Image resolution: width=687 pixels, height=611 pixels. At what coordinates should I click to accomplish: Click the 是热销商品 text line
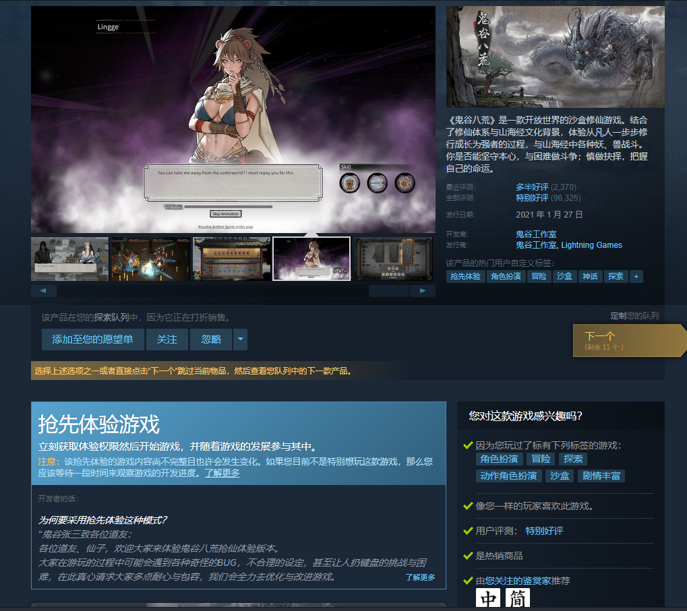pos(499,556)
